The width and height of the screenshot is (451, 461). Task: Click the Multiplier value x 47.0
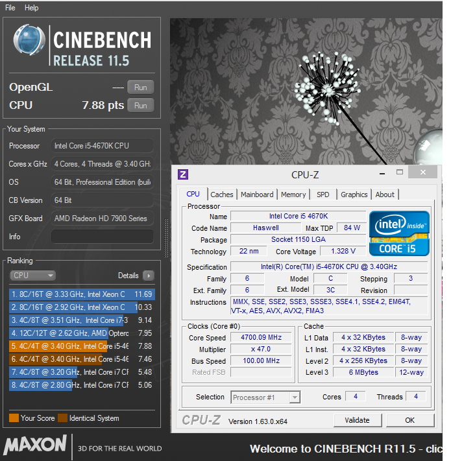[x=262, y=349]
